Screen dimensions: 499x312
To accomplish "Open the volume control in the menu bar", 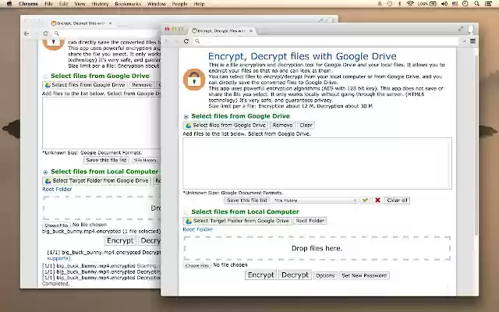I will pyautogui.click(x=444, y=4).
